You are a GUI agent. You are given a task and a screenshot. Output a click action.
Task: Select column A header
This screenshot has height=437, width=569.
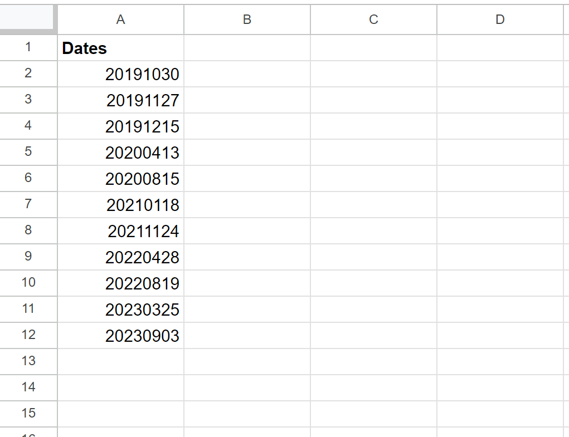120,19
